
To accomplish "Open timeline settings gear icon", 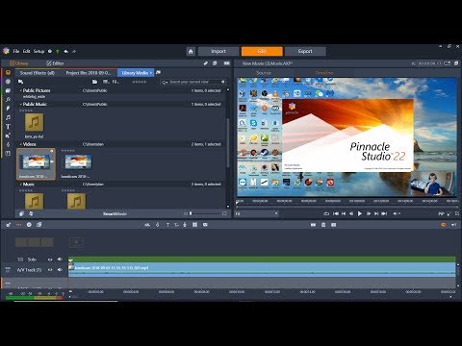I will 9,225.
